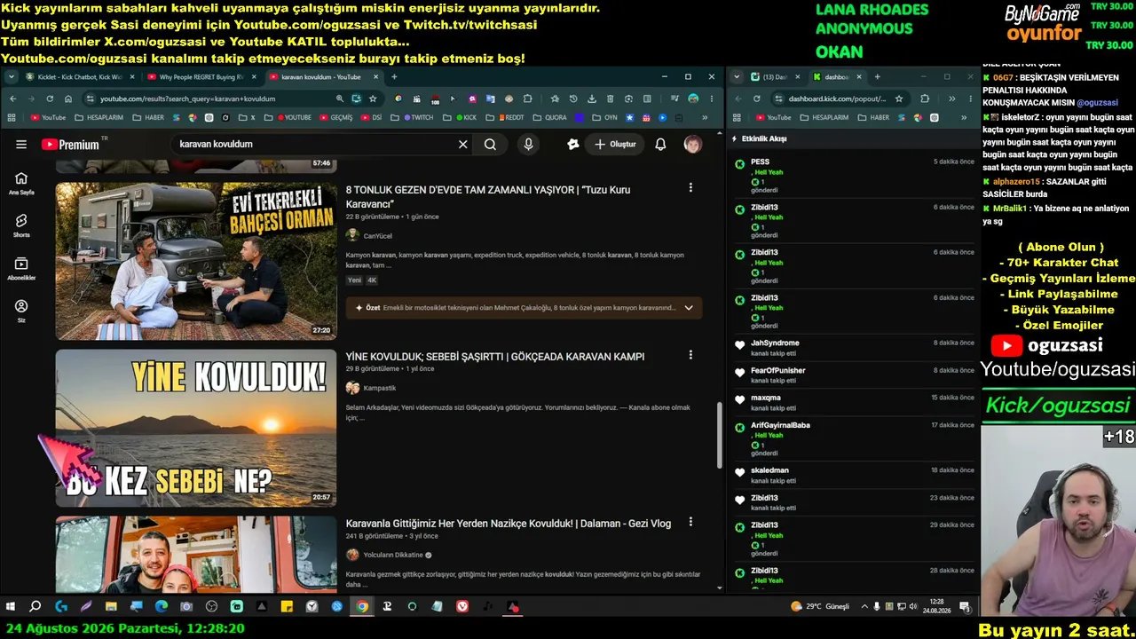Click ArifGayirnalBaba in the activity feed
Image resolution: width=1136 pixels, height=639 pixels.
click(780, 425)
